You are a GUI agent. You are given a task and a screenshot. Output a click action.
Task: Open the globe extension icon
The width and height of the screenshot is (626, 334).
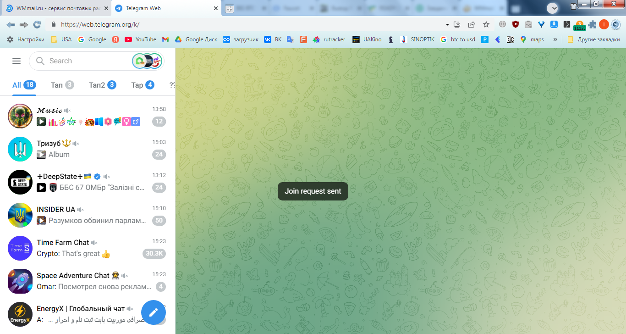[503, 24]
